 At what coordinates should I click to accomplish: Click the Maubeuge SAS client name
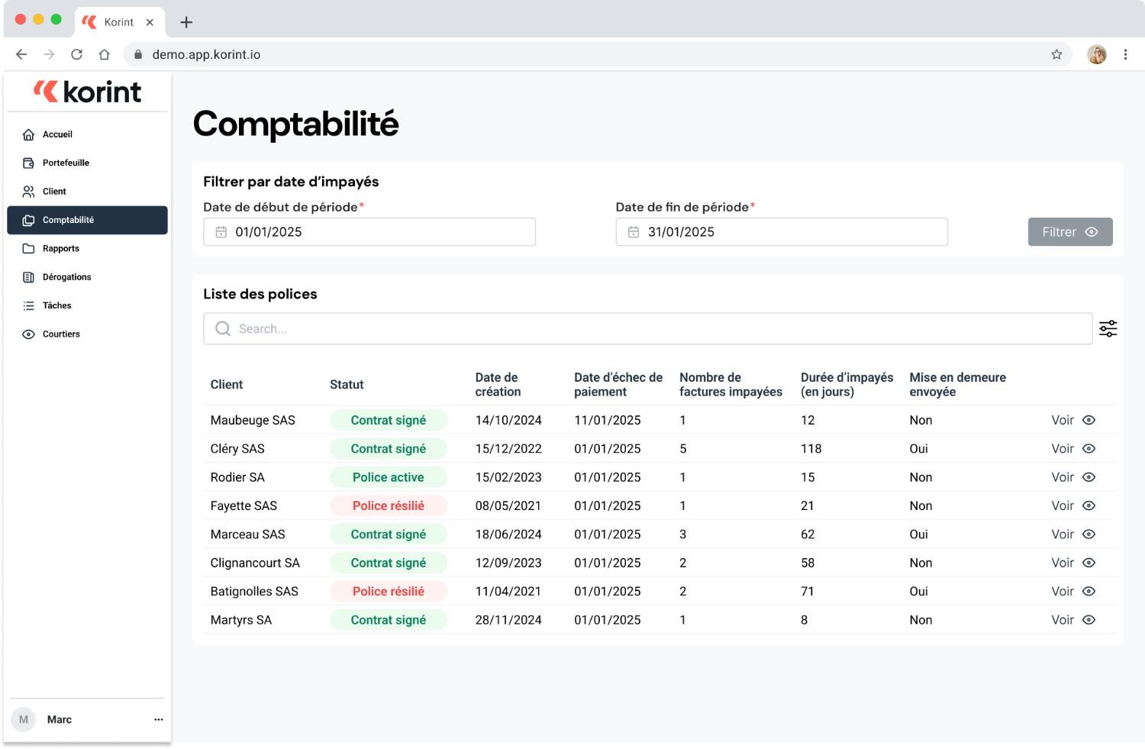253,420
